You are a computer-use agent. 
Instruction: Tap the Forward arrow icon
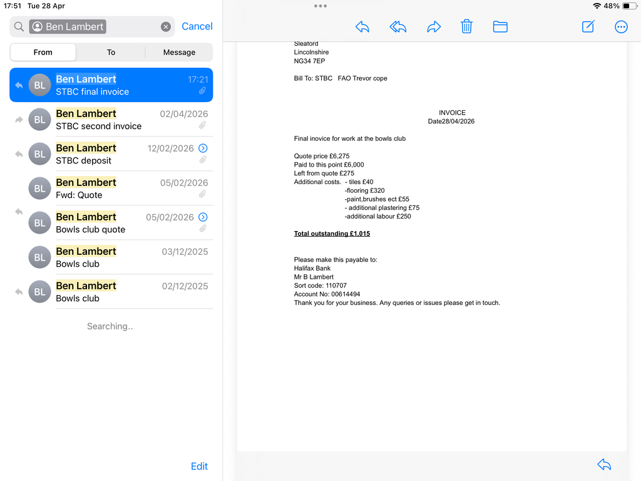(434, 27)
